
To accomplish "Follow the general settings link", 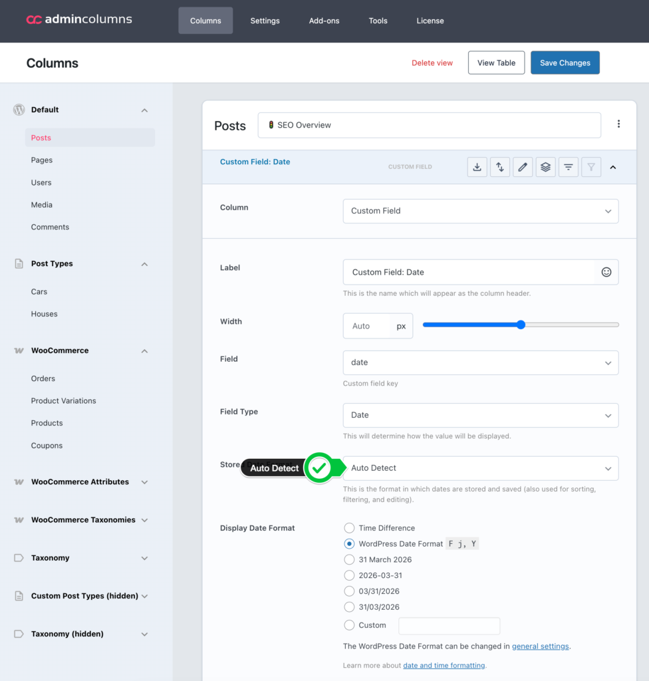I will [540, 646].
